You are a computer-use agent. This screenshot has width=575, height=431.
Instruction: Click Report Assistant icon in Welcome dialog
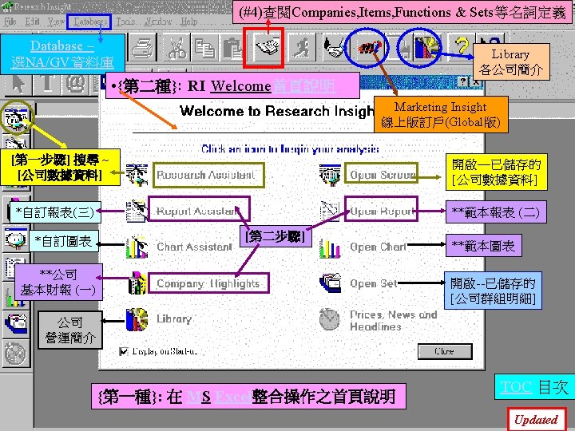click(x=137, y=211)
